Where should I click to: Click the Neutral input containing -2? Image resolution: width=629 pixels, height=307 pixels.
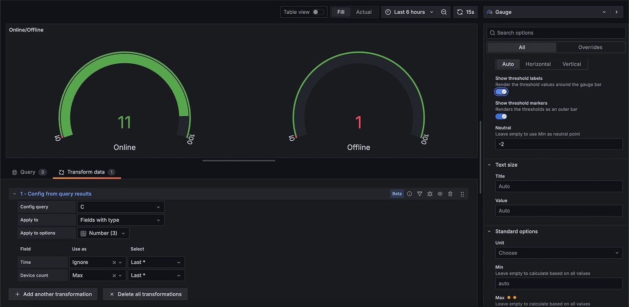tap(559, 143)
